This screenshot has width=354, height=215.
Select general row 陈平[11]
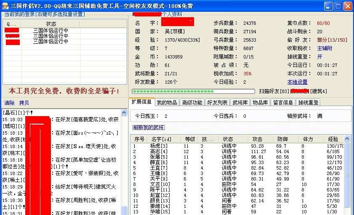coord(237,190)
